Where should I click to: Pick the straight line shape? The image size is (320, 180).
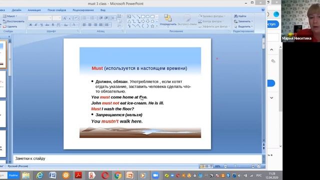tap(133, 16)
